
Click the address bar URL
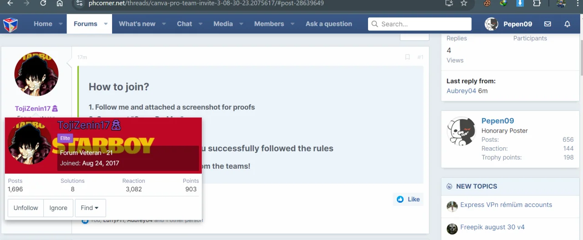tap(206, 3)
